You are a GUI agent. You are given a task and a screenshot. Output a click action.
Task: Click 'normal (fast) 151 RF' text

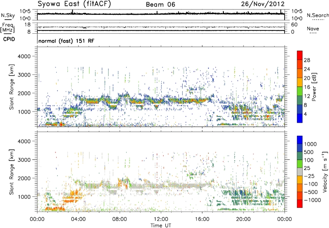tap(66, 41)
